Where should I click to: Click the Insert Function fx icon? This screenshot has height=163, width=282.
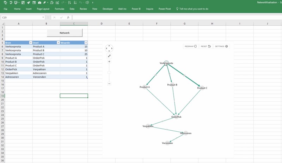tap(68, 18)
